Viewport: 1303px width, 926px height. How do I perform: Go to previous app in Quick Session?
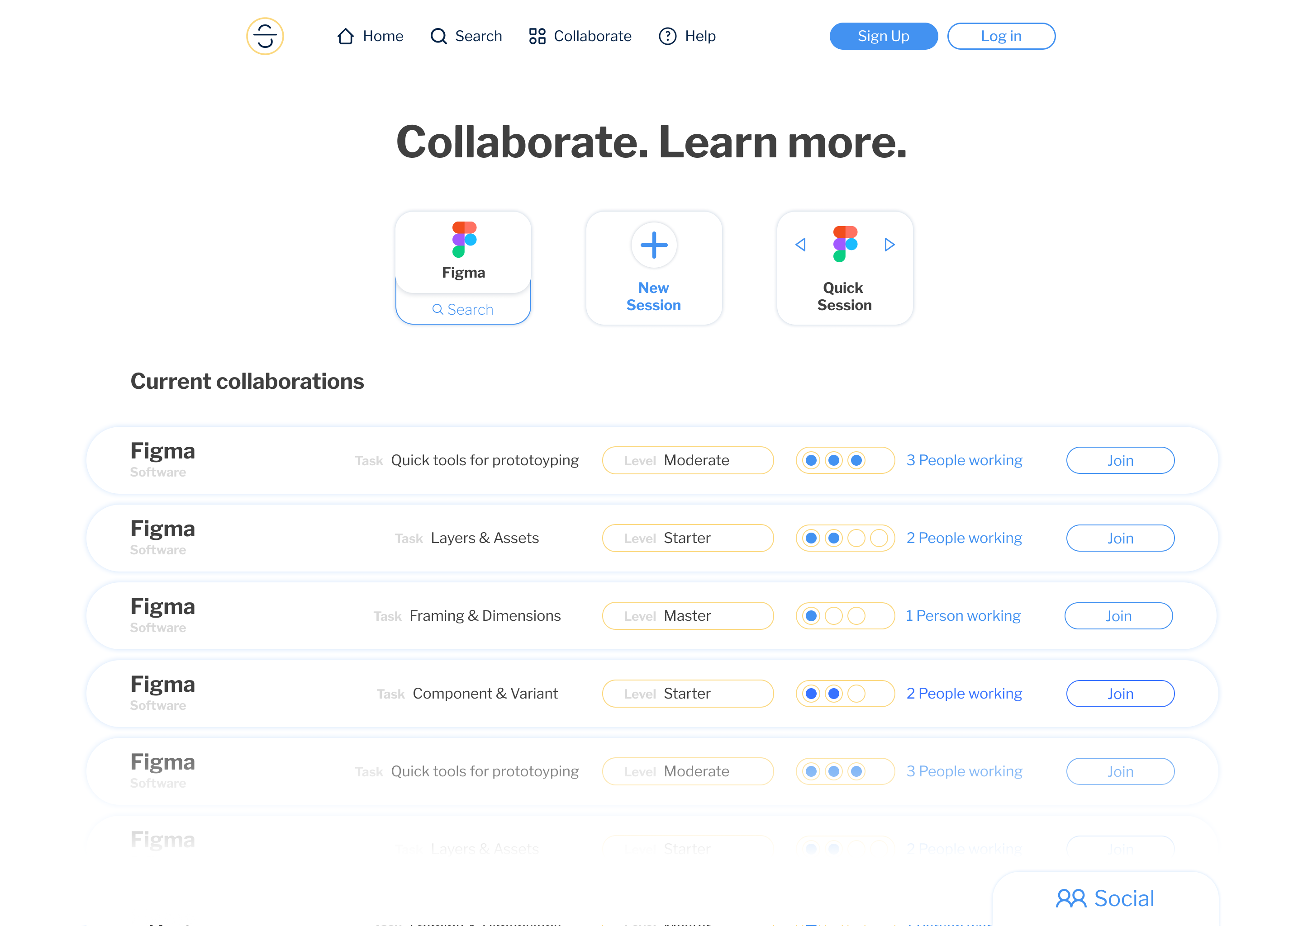pyautogui.click(x=800, y=245)
